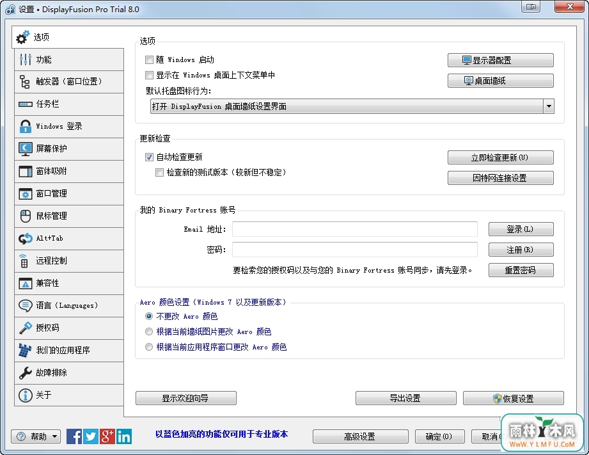The image size is (589, 455).
Task: Open 高级设置
Action: (x=361, y=436)
